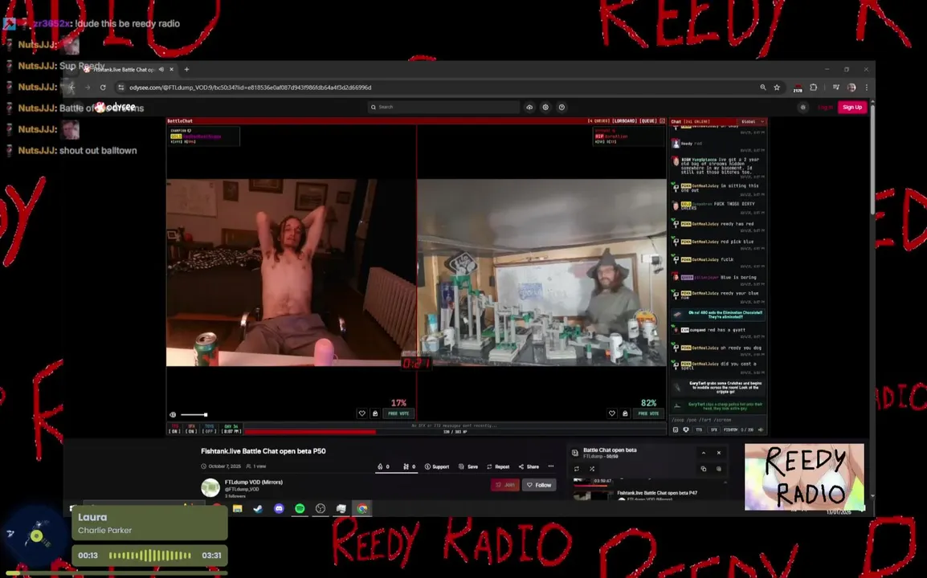Screen dimensions: 927x578
Task: Click the Odysee upload cloud icon
Action: [529, 107]
